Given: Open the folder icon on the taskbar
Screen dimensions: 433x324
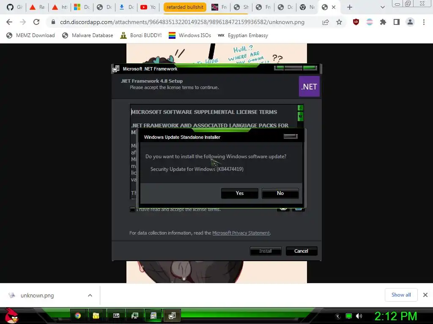Looking at the screenshot, I should pos(96,316).
